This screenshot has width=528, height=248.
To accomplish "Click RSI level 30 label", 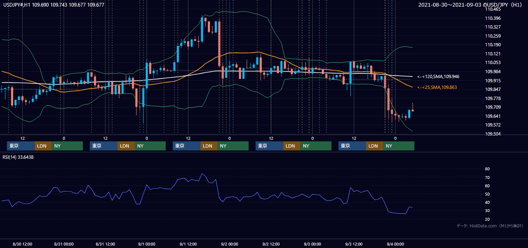I will [487, 210].
